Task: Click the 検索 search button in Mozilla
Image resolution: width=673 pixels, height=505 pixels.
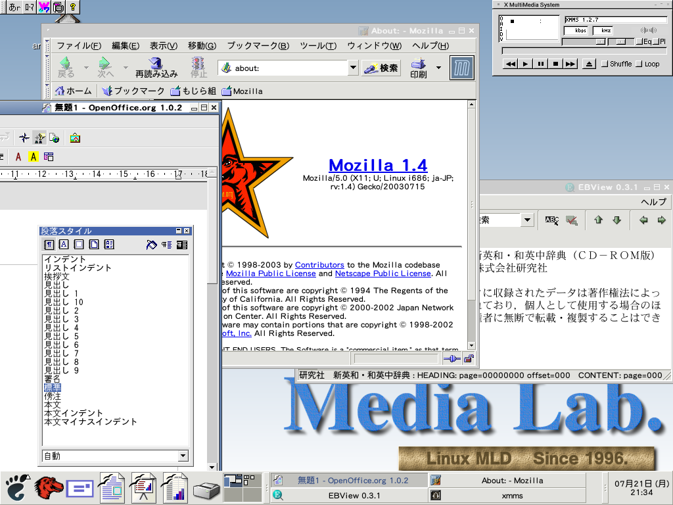Action: [x=382, y=68]
